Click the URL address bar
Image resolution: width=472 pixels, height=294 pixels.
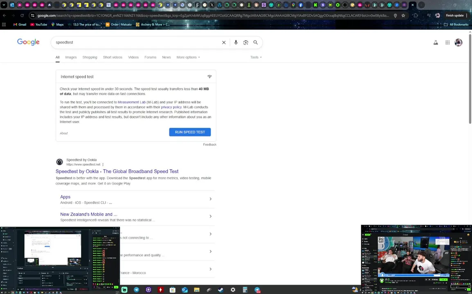tap(213, 16)
